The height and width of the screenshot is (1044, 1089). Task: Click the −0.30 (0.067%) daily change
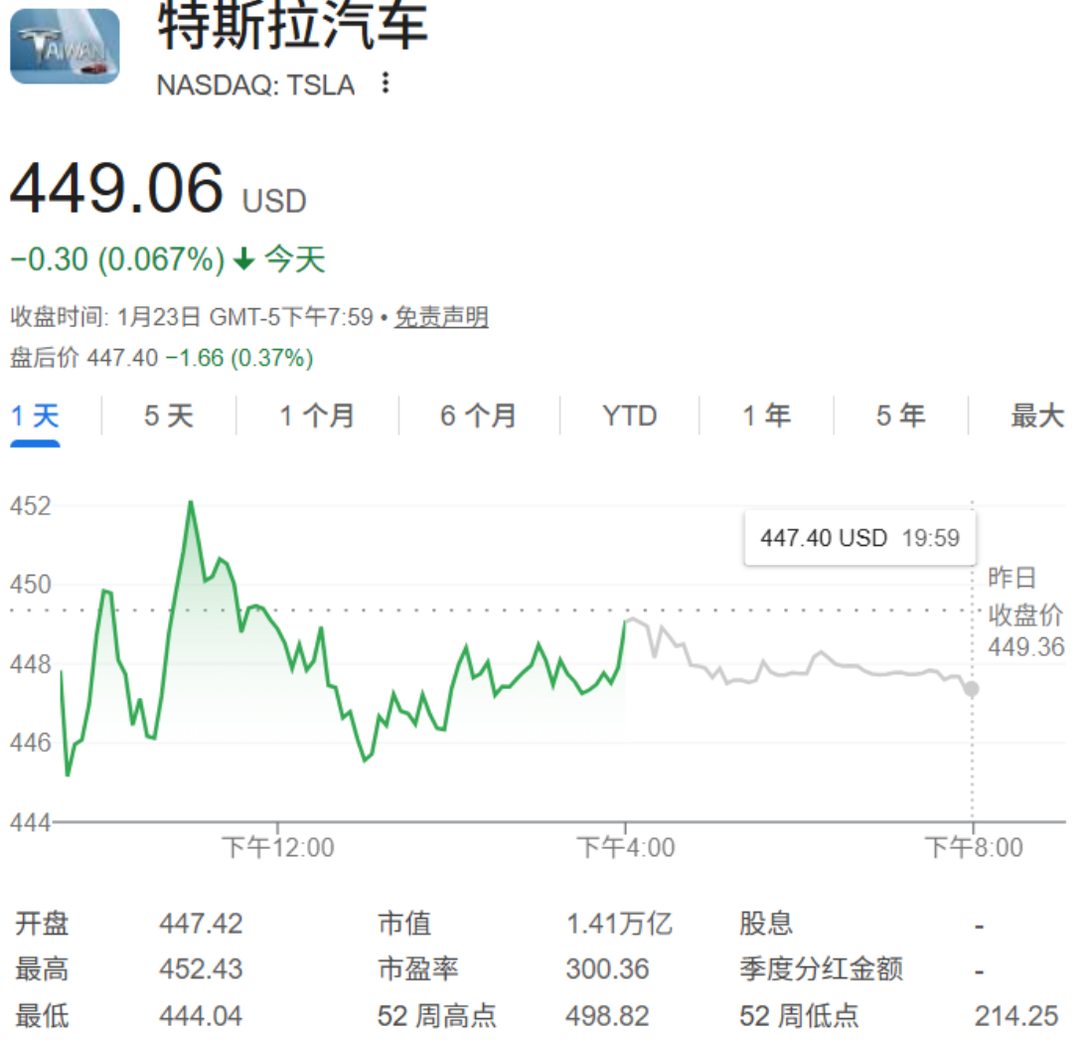pos(117,260)
